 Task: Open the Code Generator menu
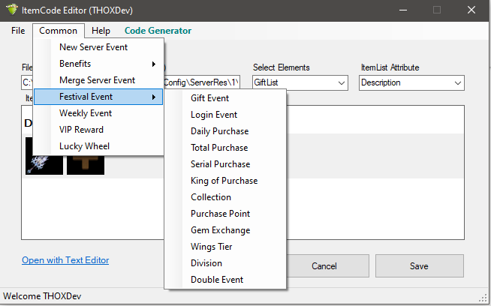pos(158,31)
